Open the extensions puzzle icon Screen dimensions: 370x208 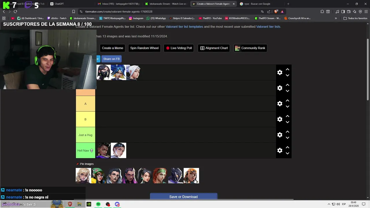(322, 12)
